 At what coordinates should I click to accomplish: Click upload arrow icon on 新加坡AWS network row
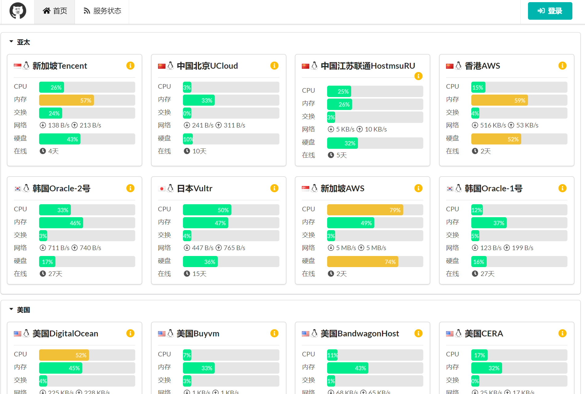[x=361, y=248]
